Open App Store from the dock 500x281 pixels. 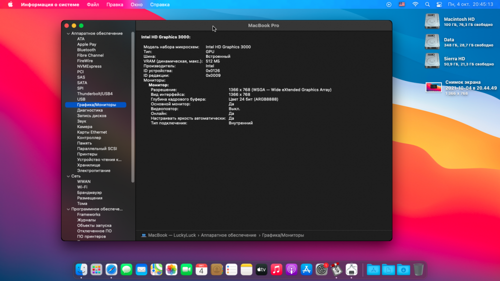click(306, 270)
